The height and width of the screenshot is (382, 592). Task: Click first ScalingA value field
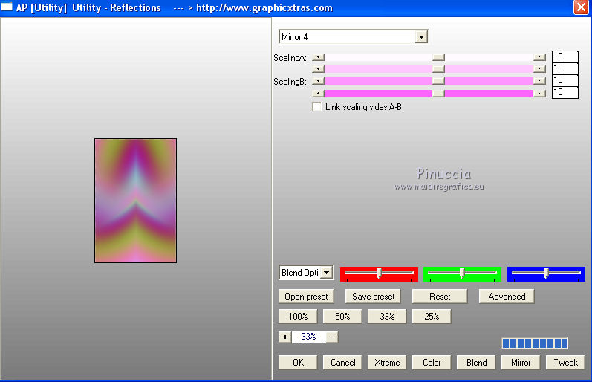(x=565, y=56)
